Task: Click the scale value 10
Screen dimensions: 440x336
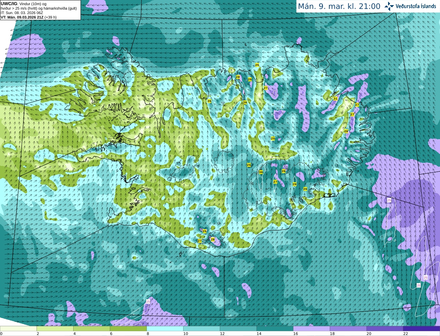Action: (186, 334)
